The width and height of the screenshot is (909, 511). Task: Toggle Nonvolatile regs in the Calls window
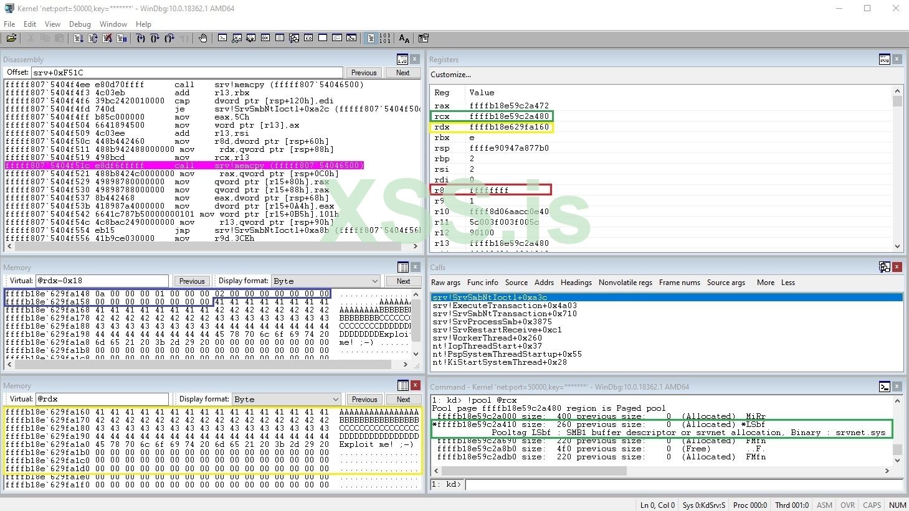[625, 283]
